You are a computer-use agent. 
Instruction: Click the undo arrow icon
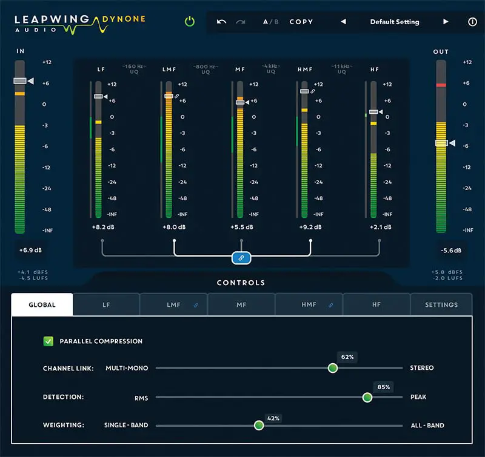pos(221,22)
